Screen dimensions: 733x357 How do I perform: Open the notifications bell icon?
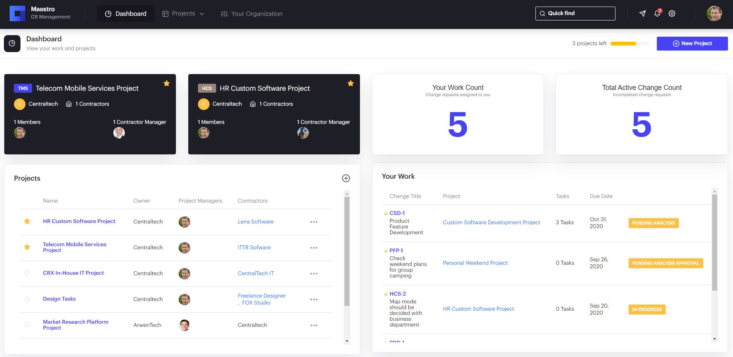point(657,14)
